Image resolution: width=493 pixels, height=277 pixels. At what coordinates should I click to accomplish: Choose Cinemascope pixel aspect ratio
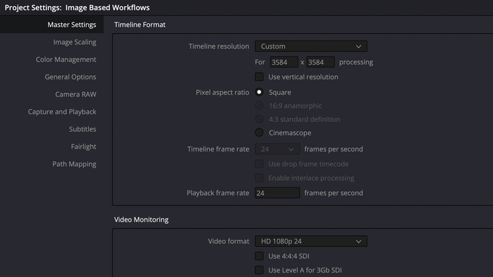coord(259,133)
